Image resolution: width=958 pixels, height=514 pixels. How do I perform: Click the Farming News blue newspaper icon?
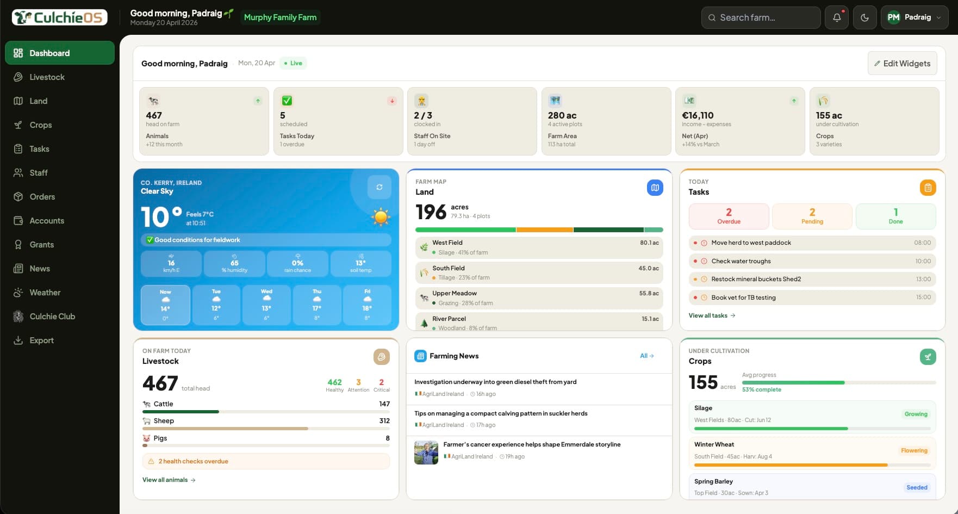click(x=420, y=356)
